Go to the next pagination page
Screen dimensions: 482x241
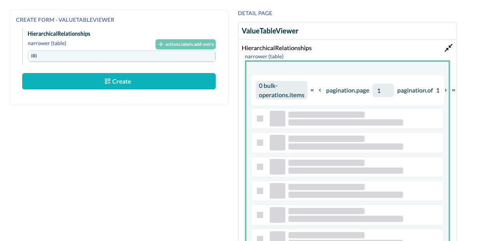(445, 90)
